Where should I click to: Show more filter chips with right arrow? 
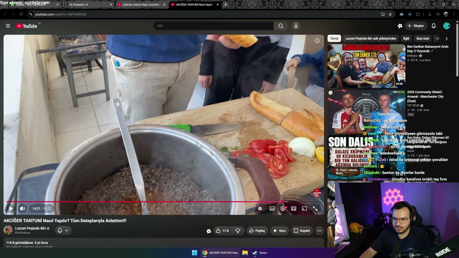pyautogui.click(x=446, y=38)
